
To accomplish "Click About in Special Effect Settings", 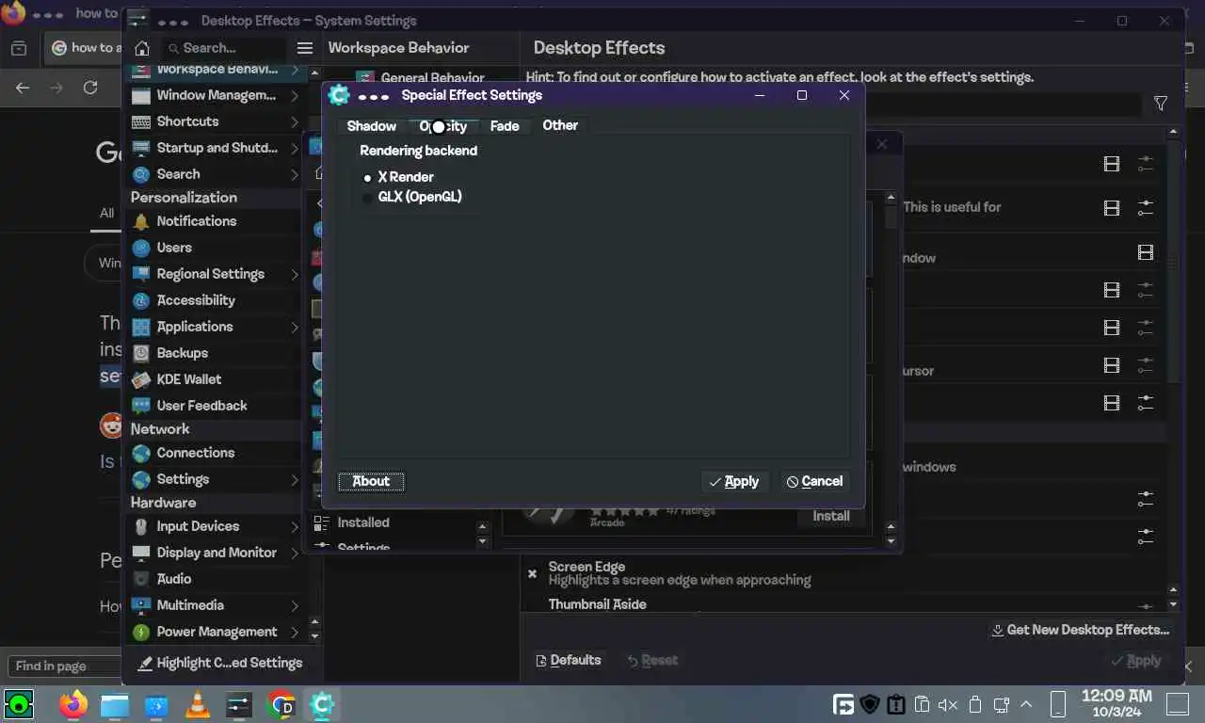I will click(x=371, y=481).
